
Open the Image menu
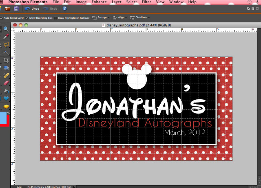click(81, 2)
